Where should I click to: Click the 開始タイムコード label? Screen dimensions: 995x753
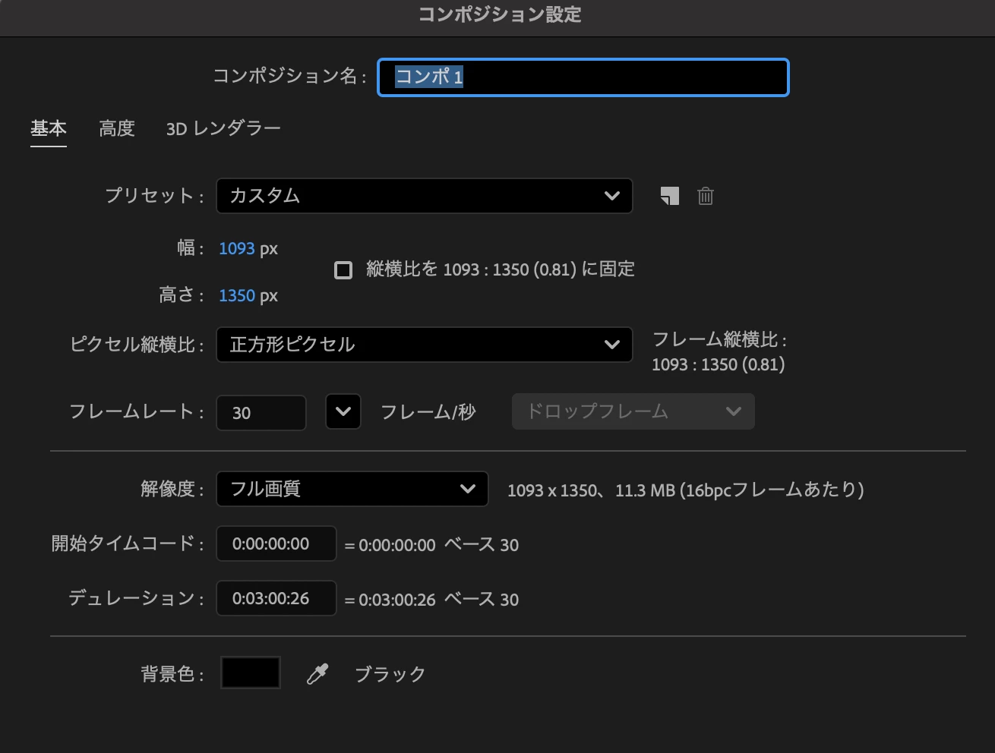click(128, 543)
